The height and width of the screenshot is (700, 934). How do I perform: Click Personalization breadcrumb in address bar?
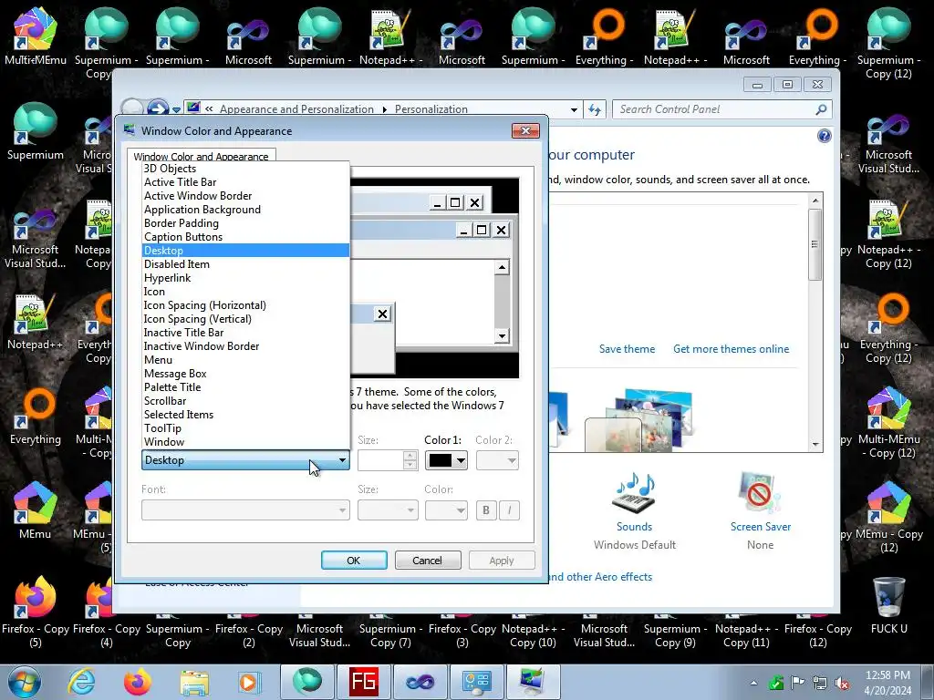(431, 109)
